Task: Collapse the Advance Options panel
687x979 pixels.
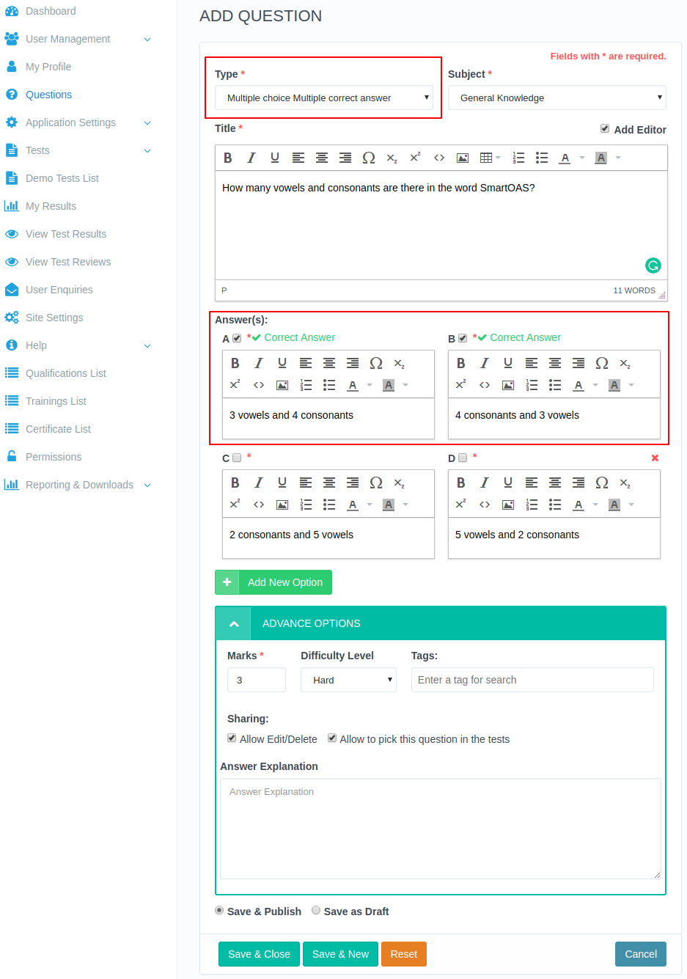Action: [234, 623]
